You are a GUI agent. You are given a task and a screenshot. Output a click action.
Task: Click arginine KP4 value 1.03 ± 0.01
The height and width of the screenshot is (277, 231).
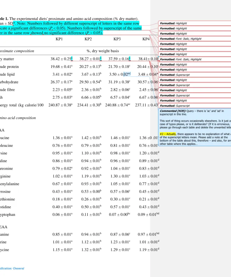[149, 176]
